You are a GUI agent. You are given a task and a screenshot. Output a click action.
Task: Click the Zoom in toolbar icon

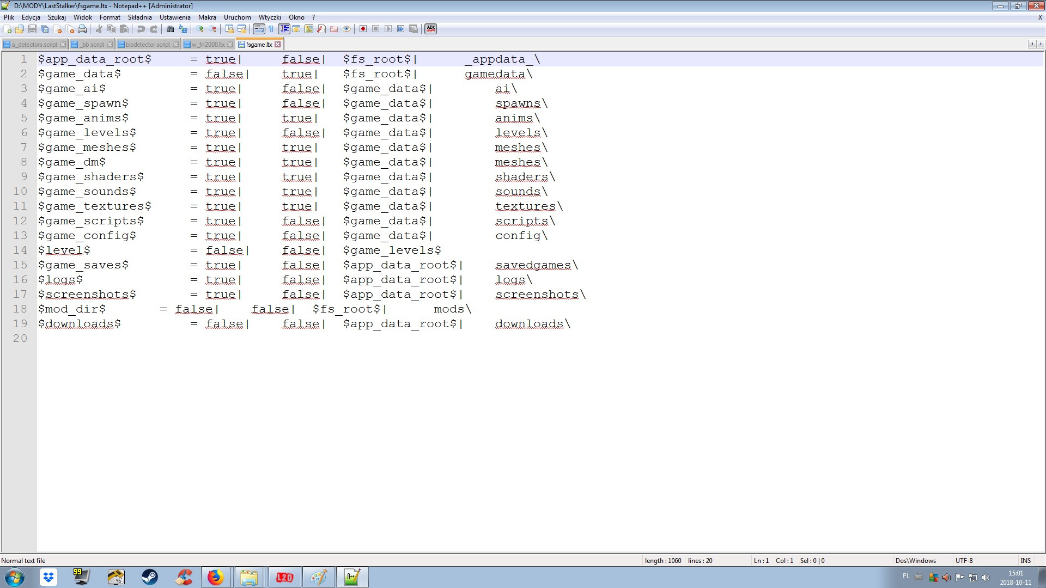(200, 29)
